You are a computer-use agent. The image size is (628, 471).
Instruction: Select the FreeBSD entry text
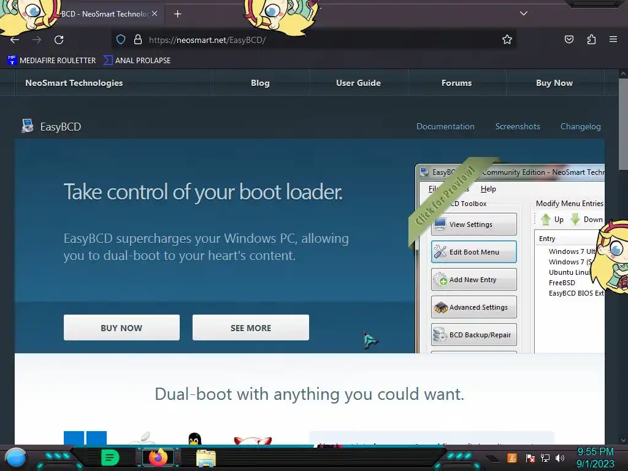pyautogui.click(x=562, y=283)
